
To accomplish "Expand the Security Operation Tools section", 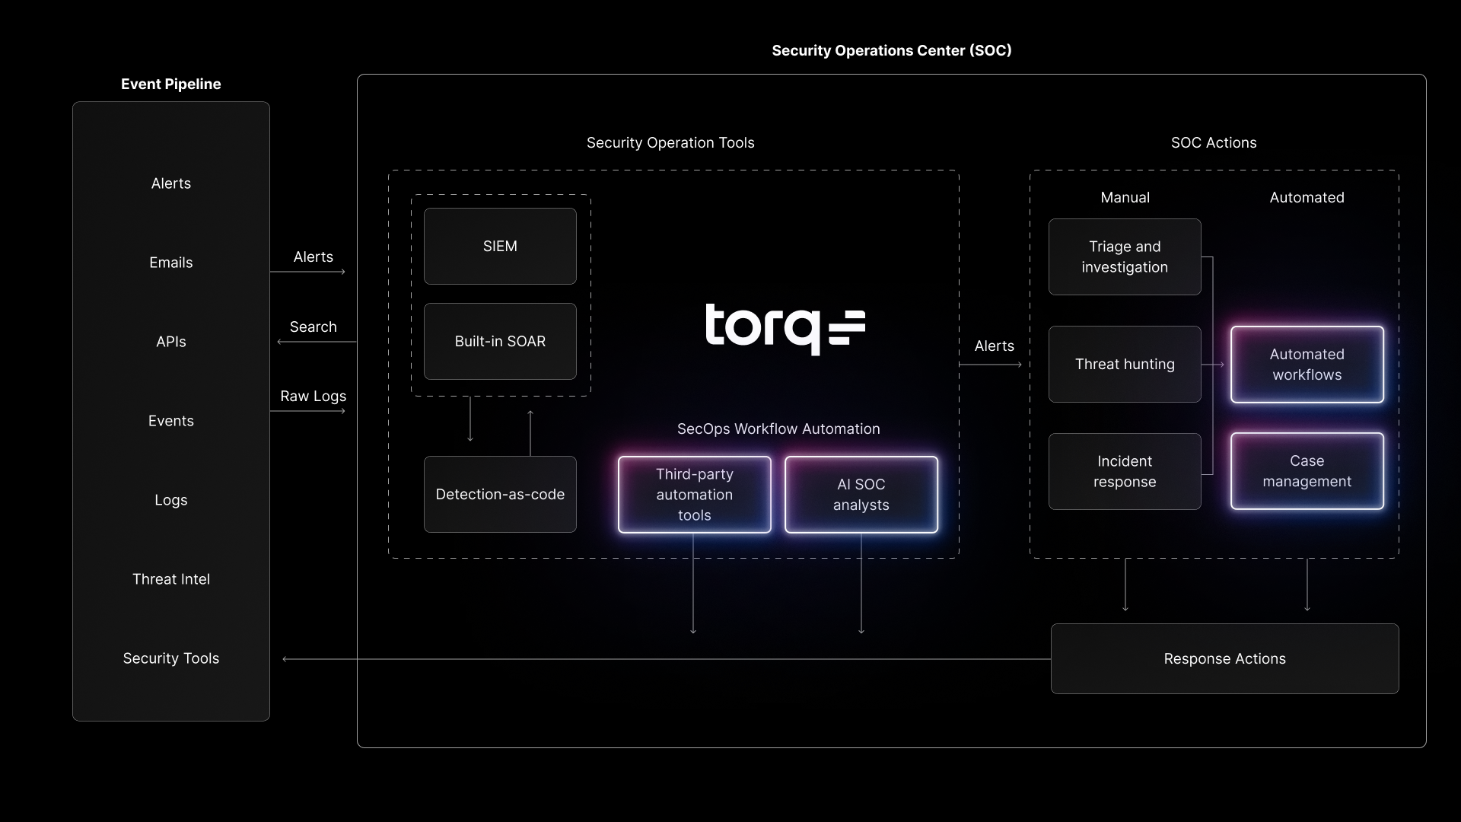I will coord(670,142).
